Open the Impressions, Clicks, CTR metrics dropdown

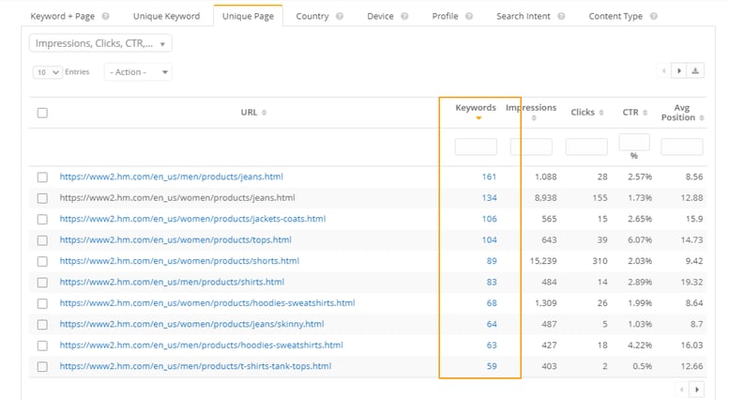[100, 43]
